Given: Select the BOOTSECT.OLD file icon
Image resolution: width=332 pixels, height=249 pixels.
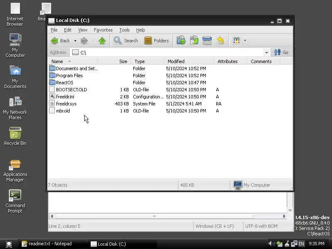Looking at the screenshot, I should (52, 89).
